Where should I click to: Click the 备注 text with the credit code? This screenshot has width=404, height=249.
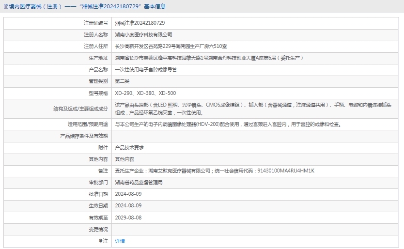215,171
